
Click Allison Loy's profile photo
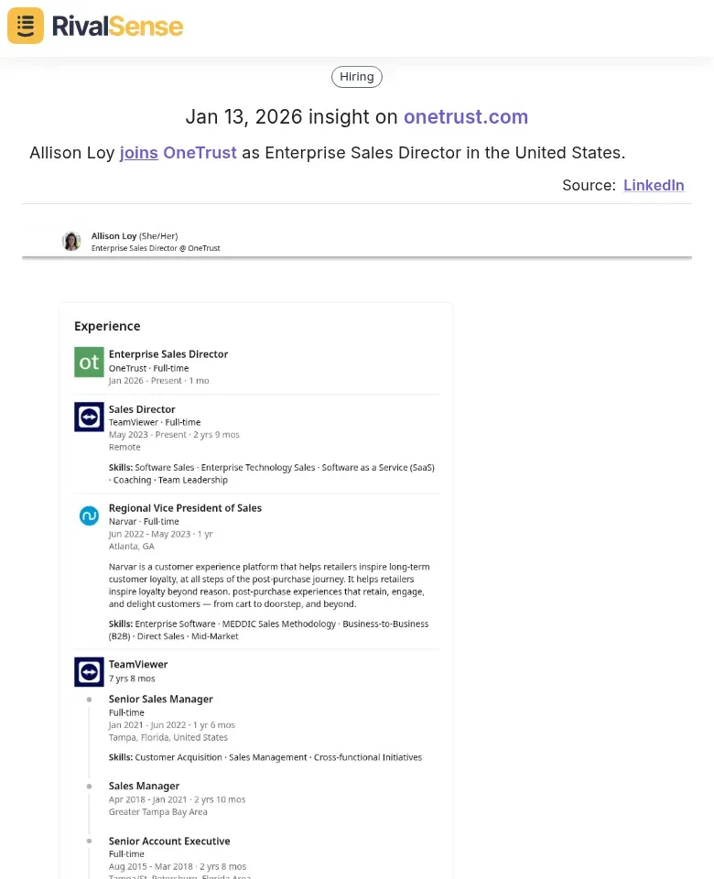click(71, 241)
